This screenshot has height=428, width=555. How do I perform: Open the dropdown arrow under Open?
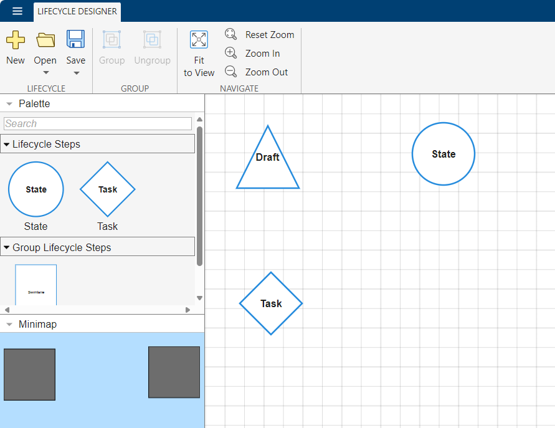pyautogui.click(x=45, y=73)
